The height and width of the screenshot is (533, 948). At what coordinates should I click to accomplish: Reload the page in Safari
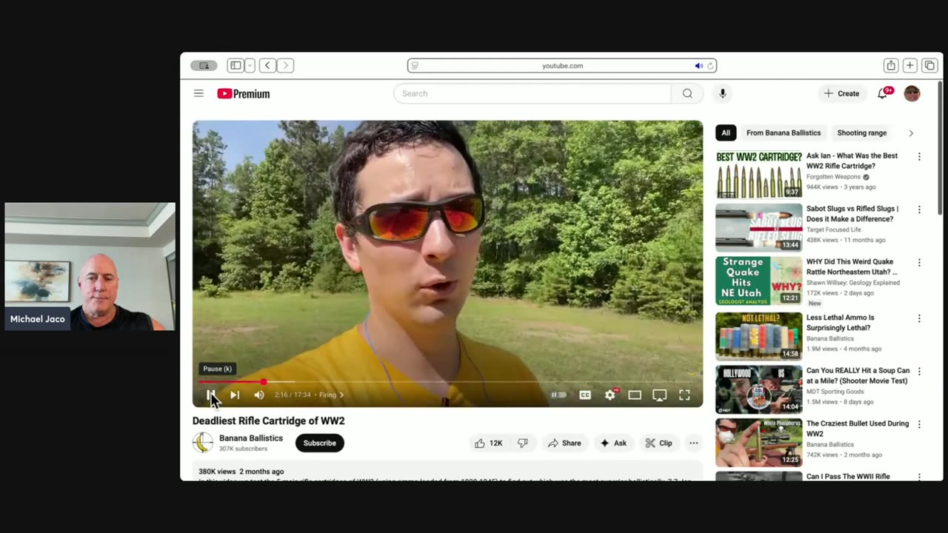point(710,66)
